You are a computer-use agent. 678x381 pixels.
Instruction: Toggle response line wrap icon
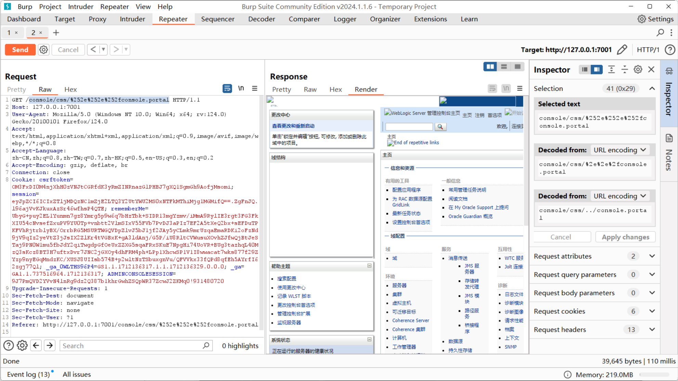492,89
